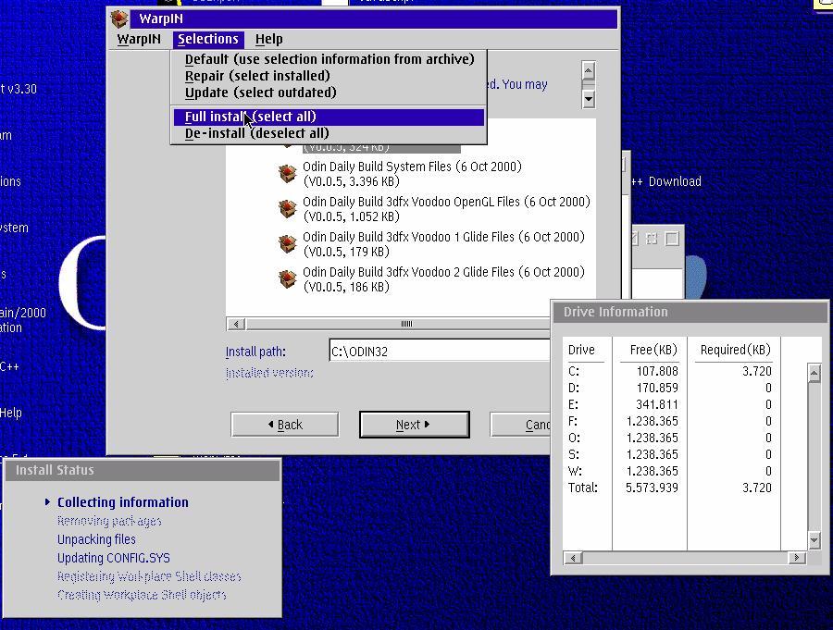Image resolution: width=833 pixels, height=630 pixels.
Task: Go to the previous page with Back
Action: coord(285,425)
